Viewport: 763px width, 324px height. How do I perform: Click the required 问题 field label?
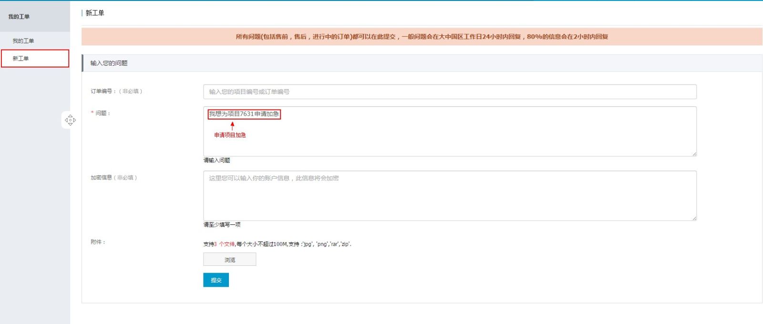click(102, 113)
